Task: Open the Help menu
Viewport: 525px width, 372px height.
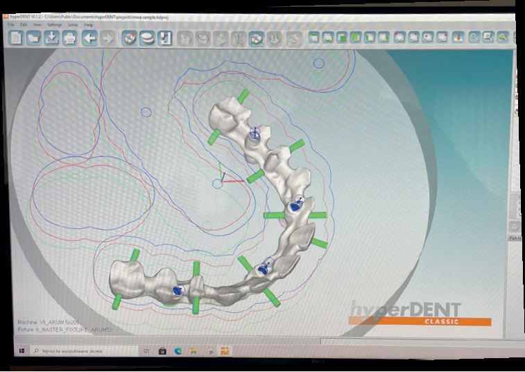Action: pyautogui.click(x=89, y=24)
